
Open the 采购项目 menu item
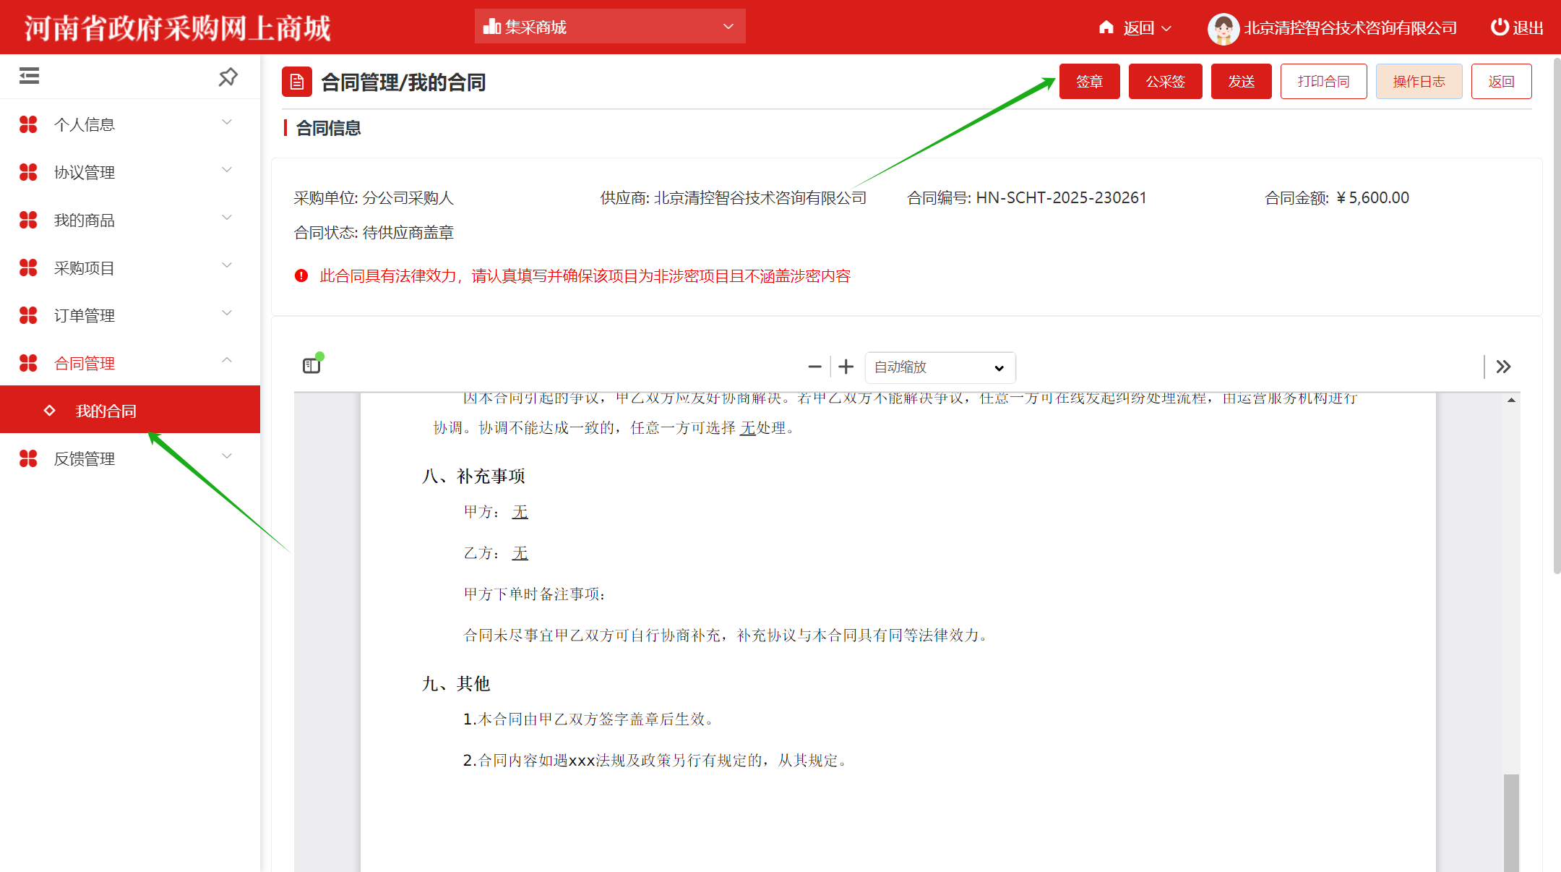130,268
